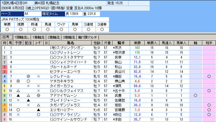The width and height of the screenshot is (216, 122).
Task: Click the ◎ prediction mark for マチカネキララ
Action: 18,81
